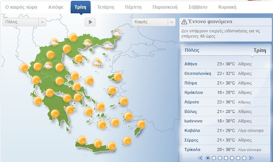
Task: Select the fourth city-list page dot
Action: pos(226,158)
